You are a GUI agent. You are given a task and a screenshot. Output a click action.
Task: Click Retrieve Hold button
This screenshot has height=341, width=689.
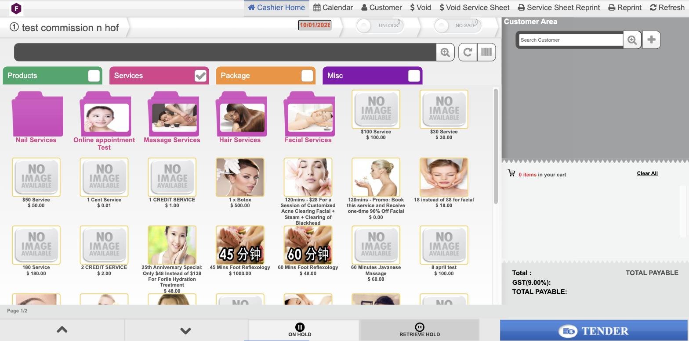[x=419, y=330]
